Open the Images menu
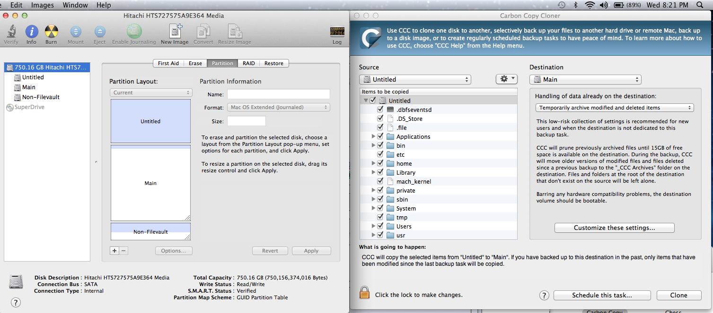This screenshot has width=713, height=313. pyautogui.click(x=42, y=5)
